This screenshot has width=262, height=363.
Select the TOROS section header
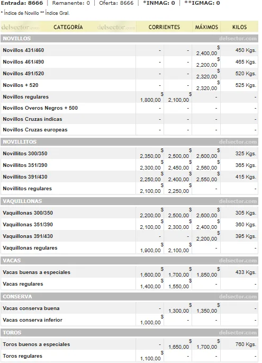coord(129,332)
